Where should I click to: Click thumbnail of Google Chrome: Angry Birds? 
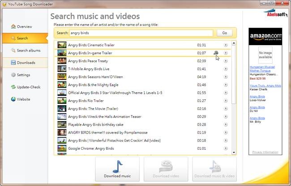(x=62, y=148)
